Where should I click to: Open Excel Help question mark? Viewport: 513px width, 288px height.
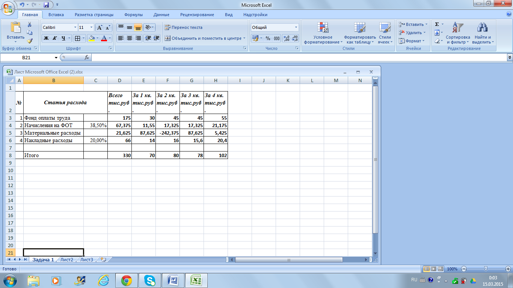point(509,14)
